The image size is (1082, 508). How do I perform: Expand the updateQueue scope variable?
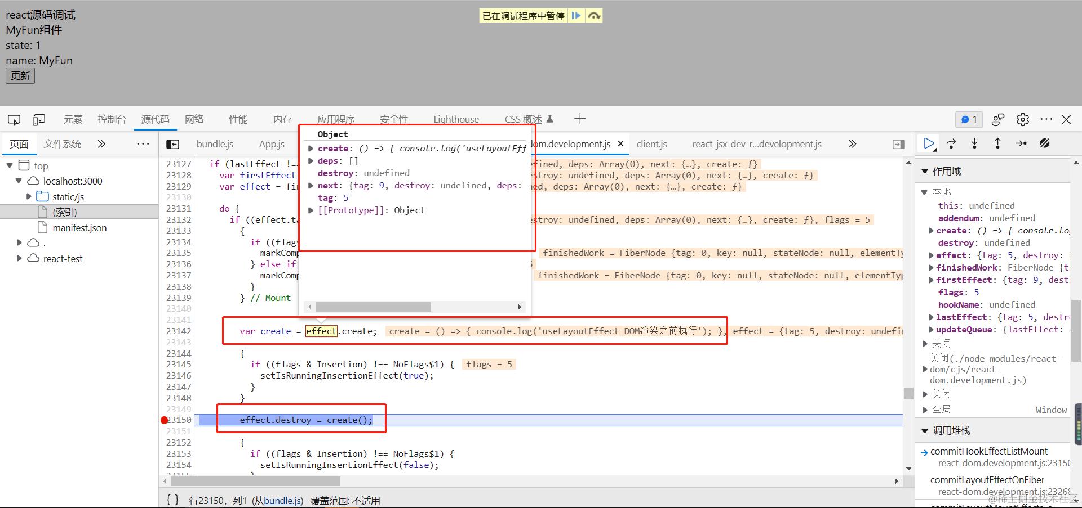tap(931, 330)
